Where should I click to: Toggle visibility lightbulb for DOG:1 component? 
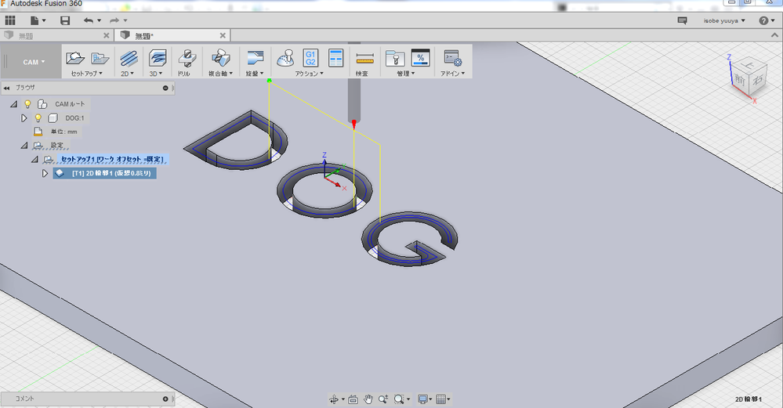tap(38, 118)
